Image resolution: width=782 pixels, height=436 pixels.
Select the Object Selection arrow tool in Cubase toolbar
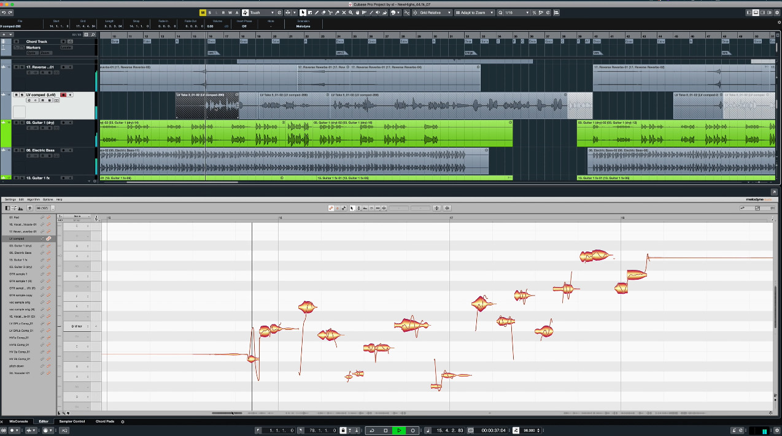[x=303, y=12]
